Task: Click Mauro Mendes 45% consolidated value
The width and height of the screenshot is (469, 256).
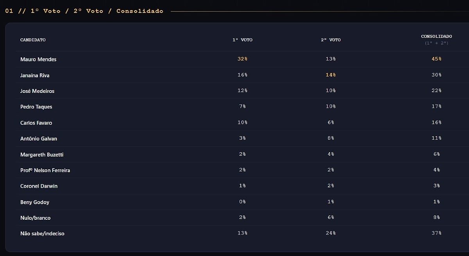Action: (x=437, y=59)
